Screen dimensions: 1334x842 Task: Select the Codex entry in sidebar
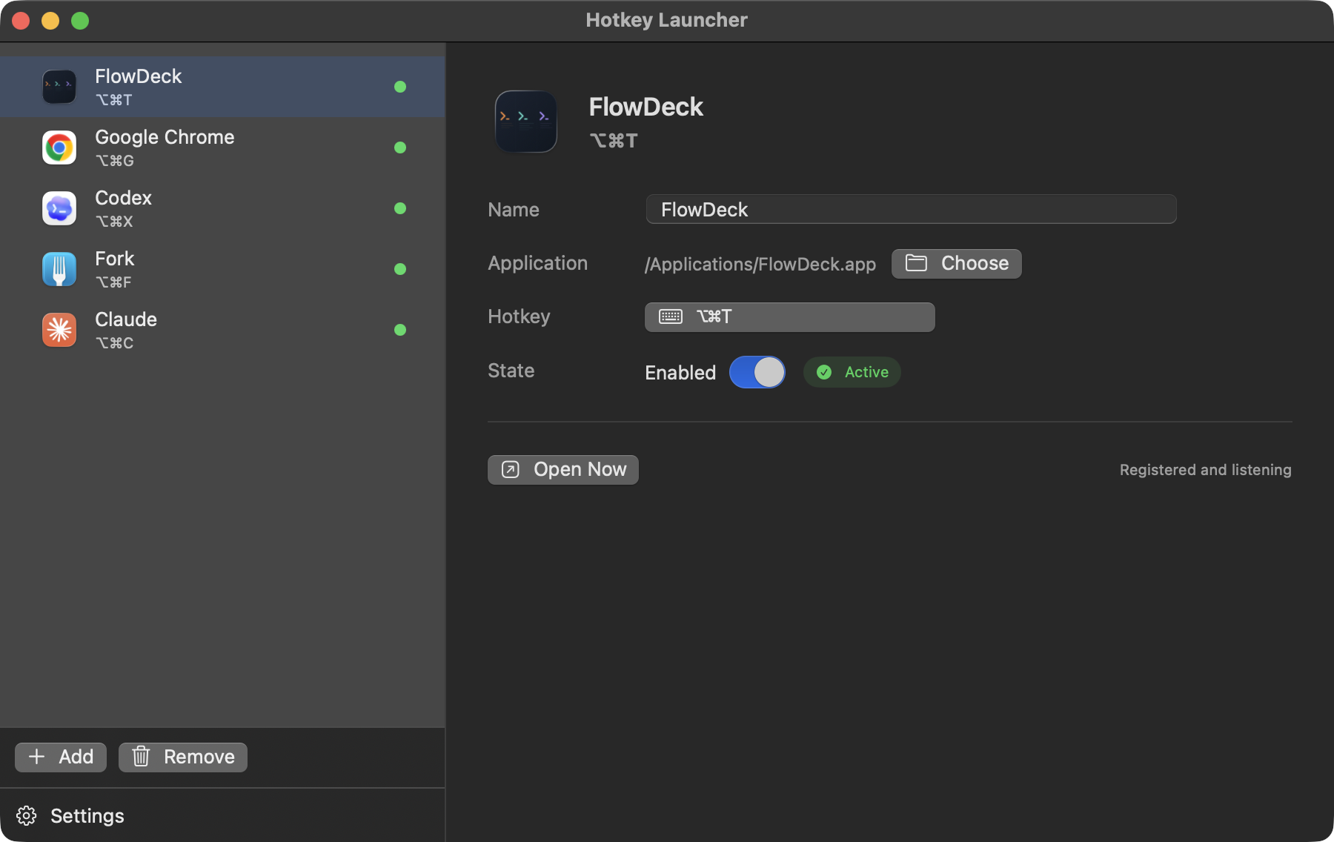222,208
